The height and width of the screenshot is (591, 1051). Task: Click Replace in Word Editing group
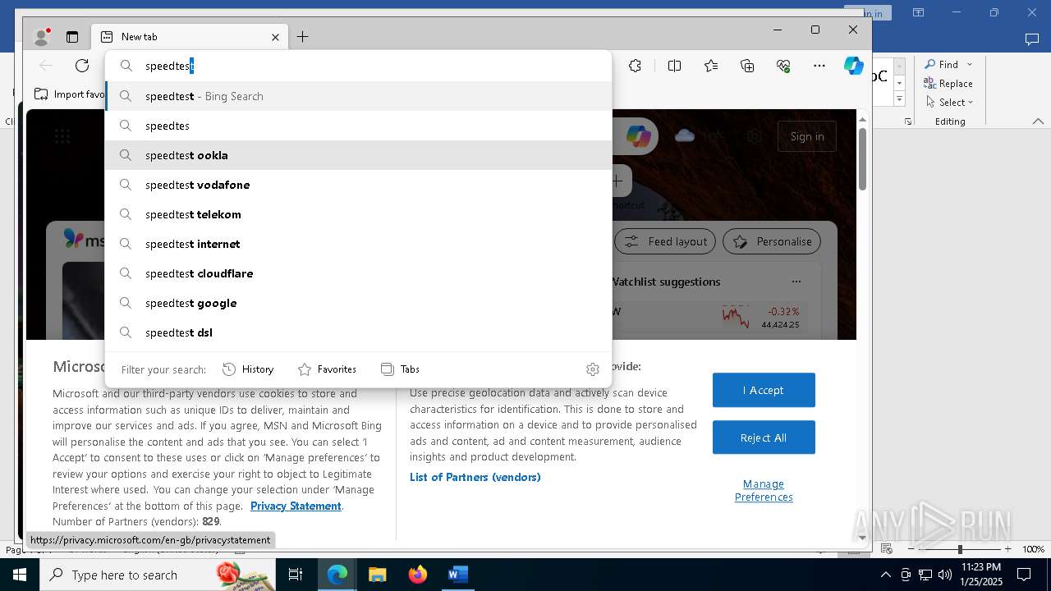pos(948,83)
